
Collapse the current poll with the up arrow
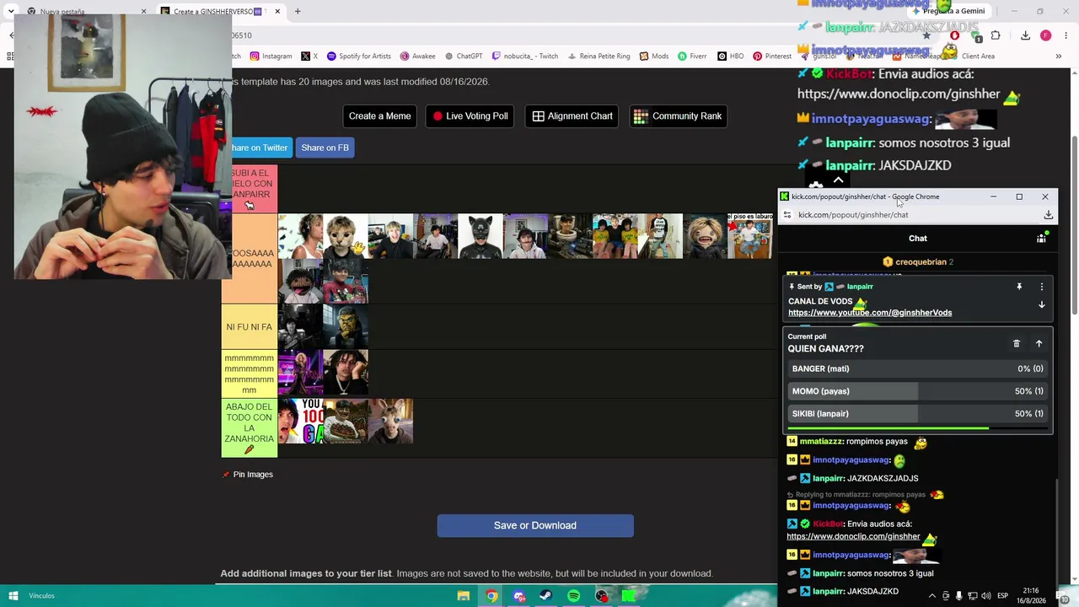[1039, 343]
